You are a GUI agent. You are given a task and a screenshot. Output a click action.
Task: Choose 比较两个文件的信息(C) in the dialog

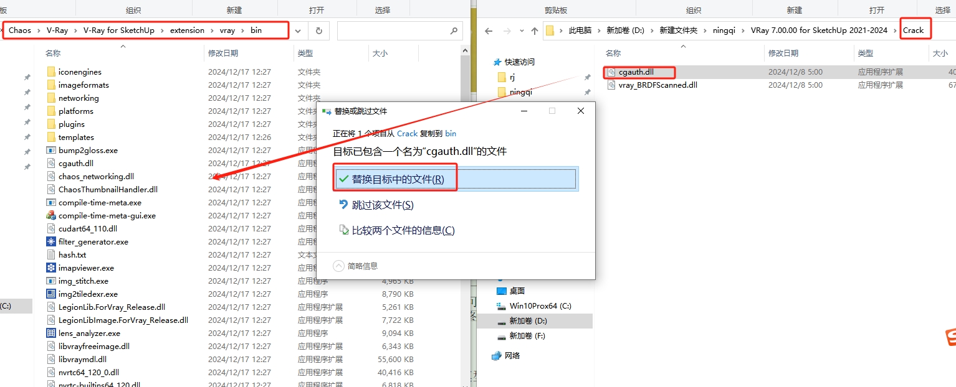(403, 230)
